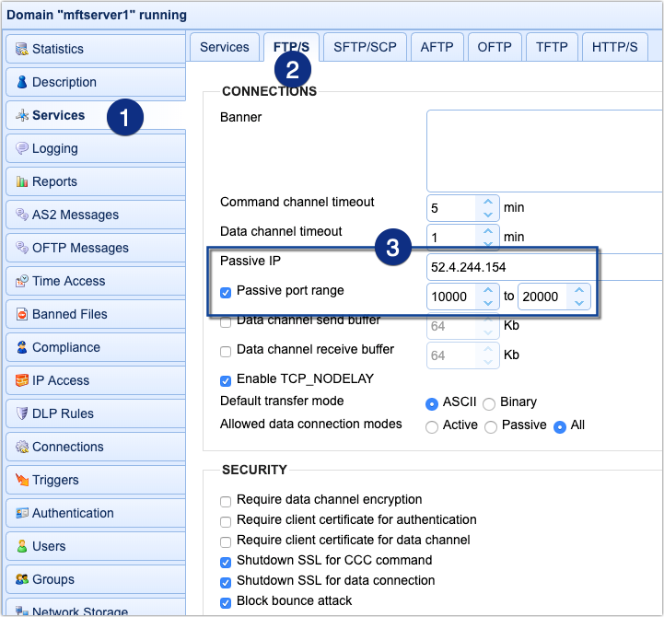
Task: Open the AFTP tab
Action: click(437, 47)
